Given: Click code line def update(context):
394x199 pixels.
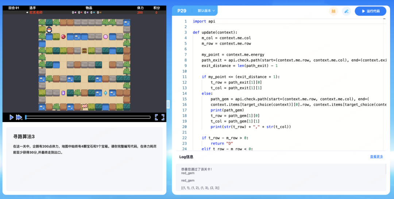Looking at the screenshot, I should [x=215, y=32].
